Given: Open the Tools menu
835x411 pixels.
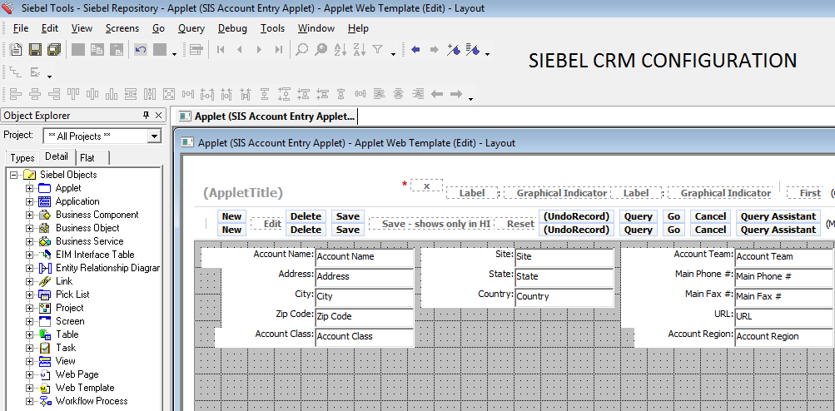Looking at the screenshot, I should click(x=273, y=28).
